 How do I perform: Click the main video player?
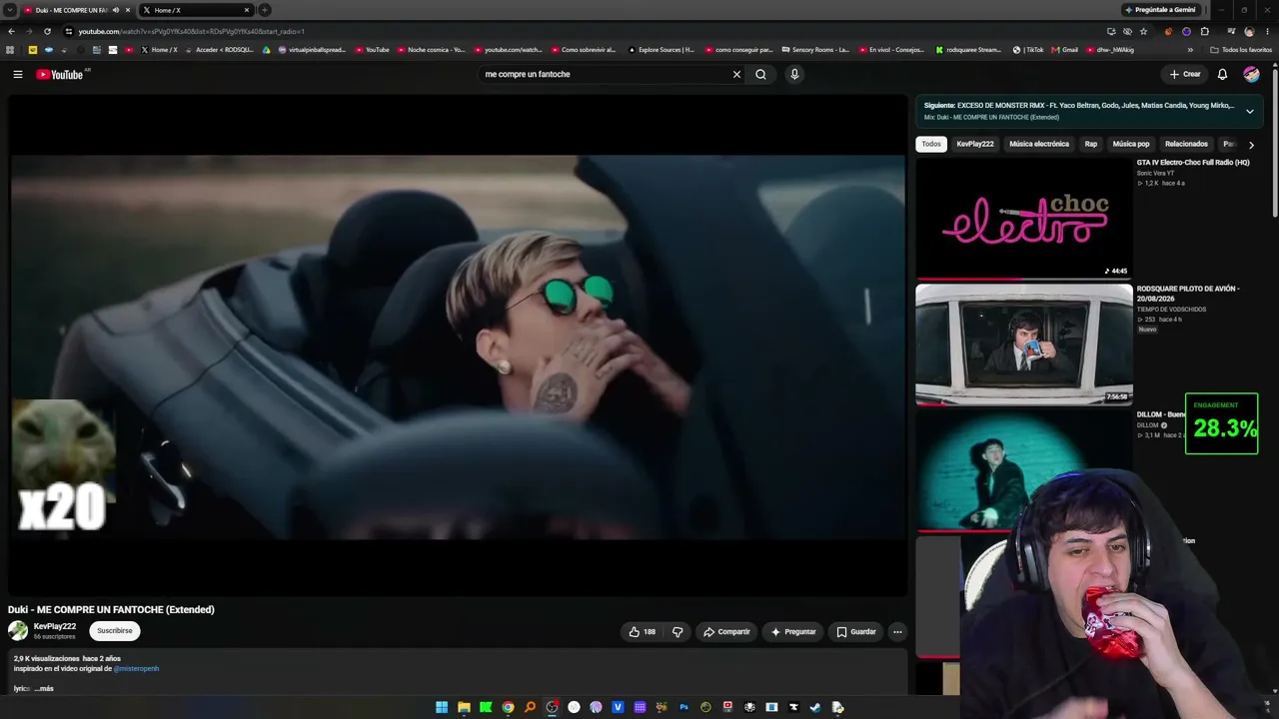point(458,346)
